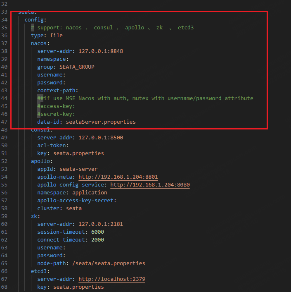Open the apollo-meta link http://192.168.1.204:8801
The width and height of the screenshot is (291, 292).
[118, 177]
